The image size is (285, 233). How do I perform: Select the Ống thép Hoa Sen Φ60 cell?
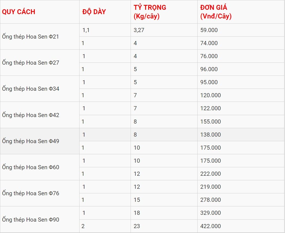[x=40, y=167]
